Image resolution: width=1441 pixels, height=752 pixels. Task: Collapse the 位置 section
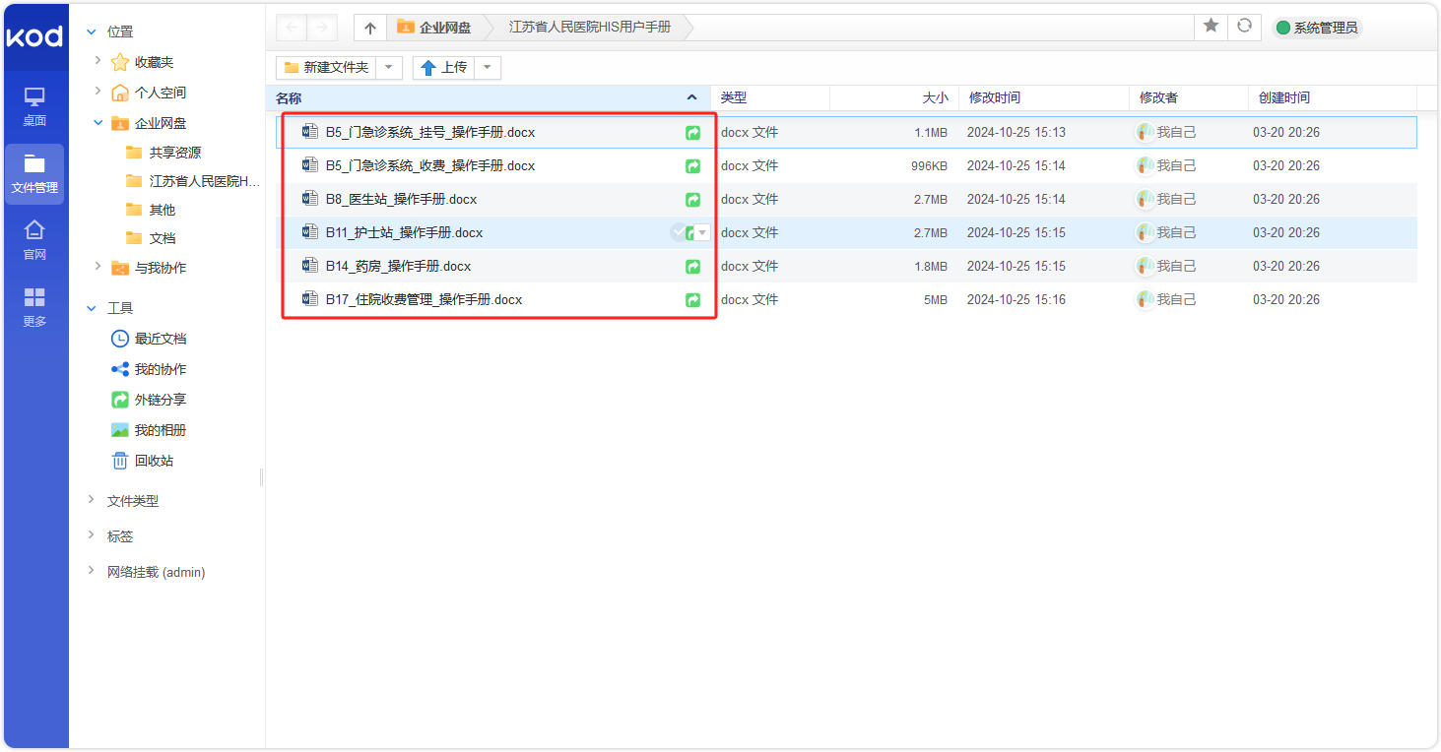pyautogui.click(x=92, y=31)
